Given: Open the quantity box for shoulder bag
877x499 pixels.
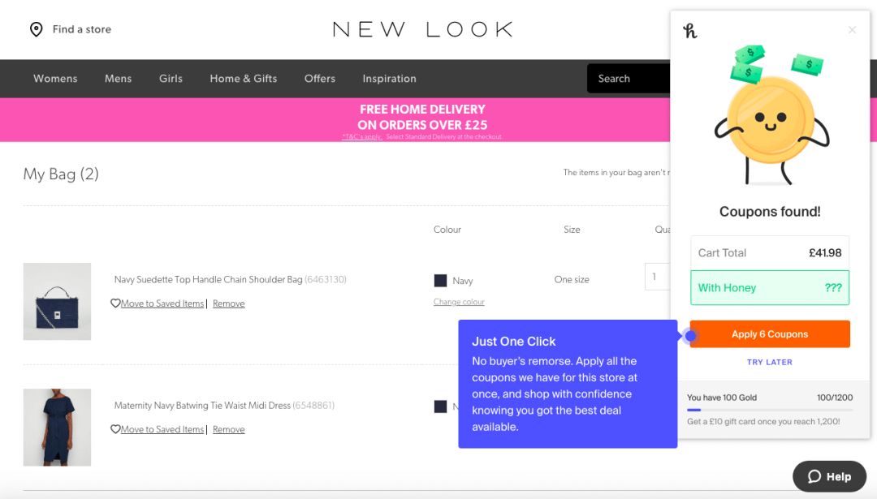Looking at the screenshot, I should pyautogui.click(x=657, y=277).
